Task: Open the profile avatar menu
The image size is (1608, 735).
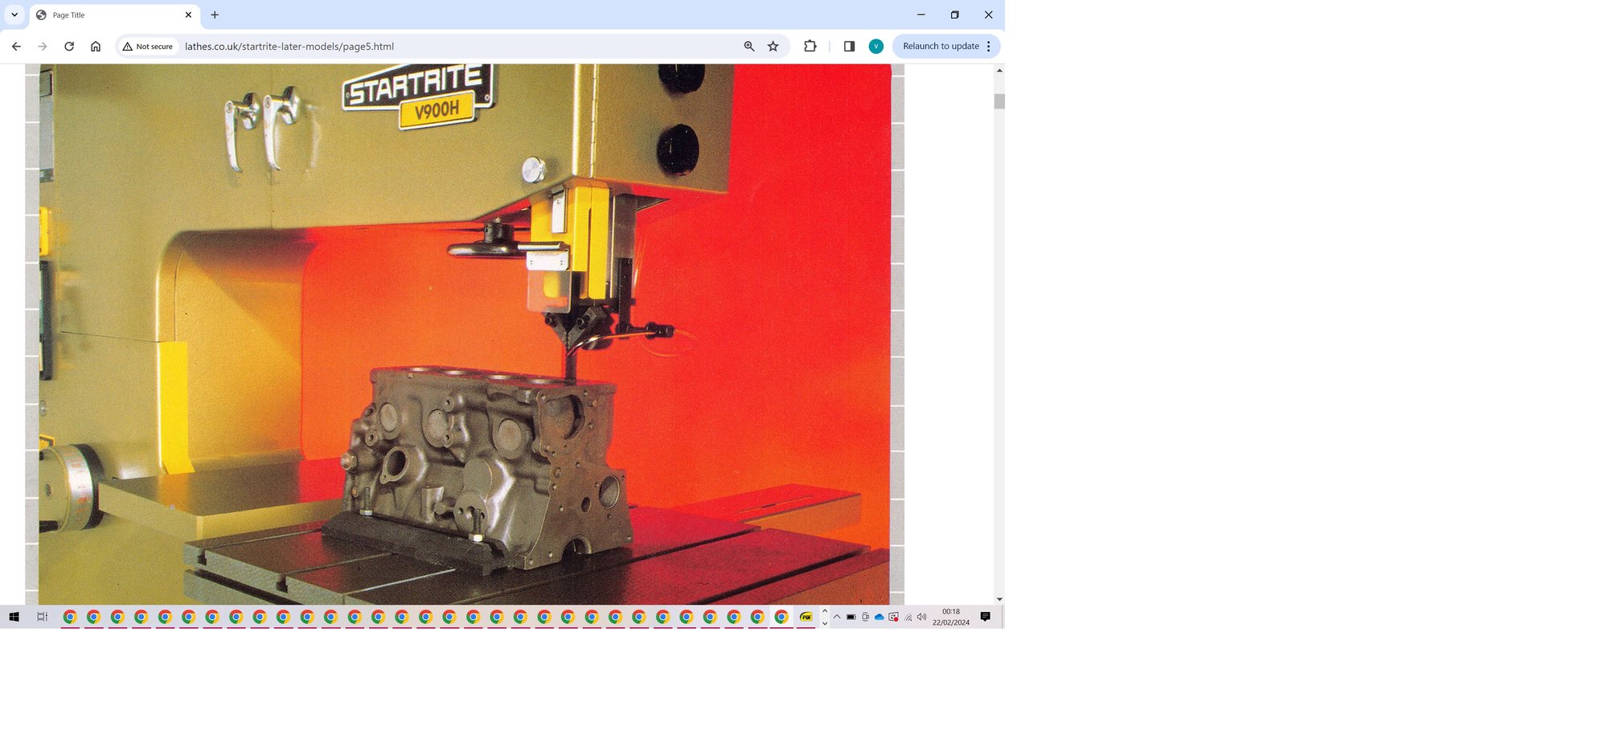Action: click(876, 47)
